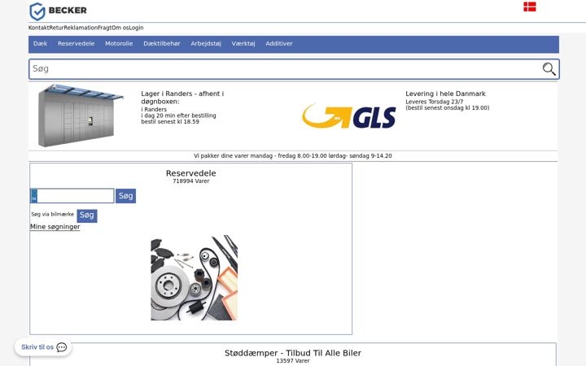Open Støddæmper - Tilbud Til Alle Biler heading
This screenshot has height=366, width=586.
[293, 353]
